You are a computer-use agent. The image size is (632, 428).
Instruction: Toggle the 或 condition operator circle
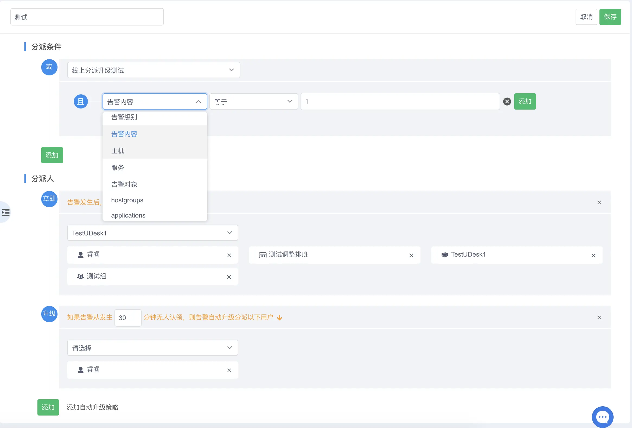[x=49, y=67]
